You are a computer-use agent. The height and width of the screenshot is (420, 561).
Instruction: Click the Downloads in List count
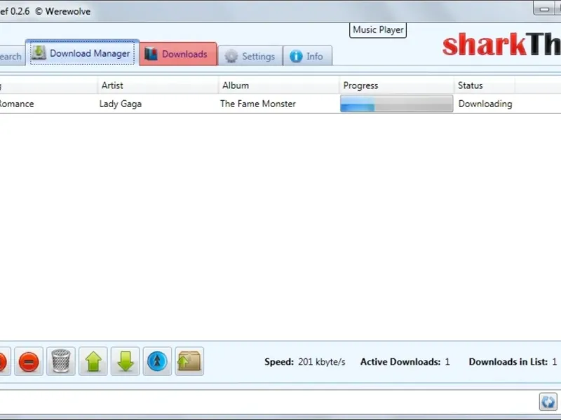[513, 362]
